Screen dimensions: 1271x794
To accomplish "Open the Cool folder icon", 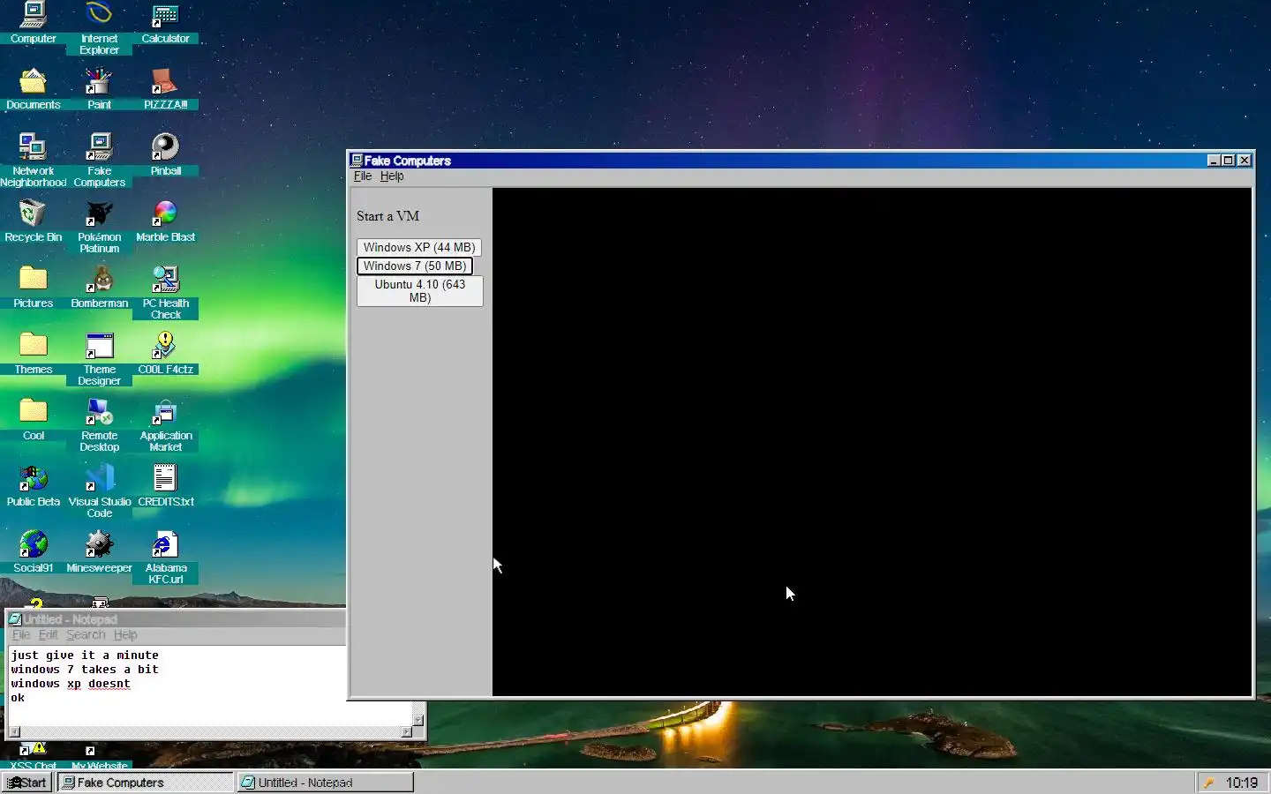I will coord(33,419).
